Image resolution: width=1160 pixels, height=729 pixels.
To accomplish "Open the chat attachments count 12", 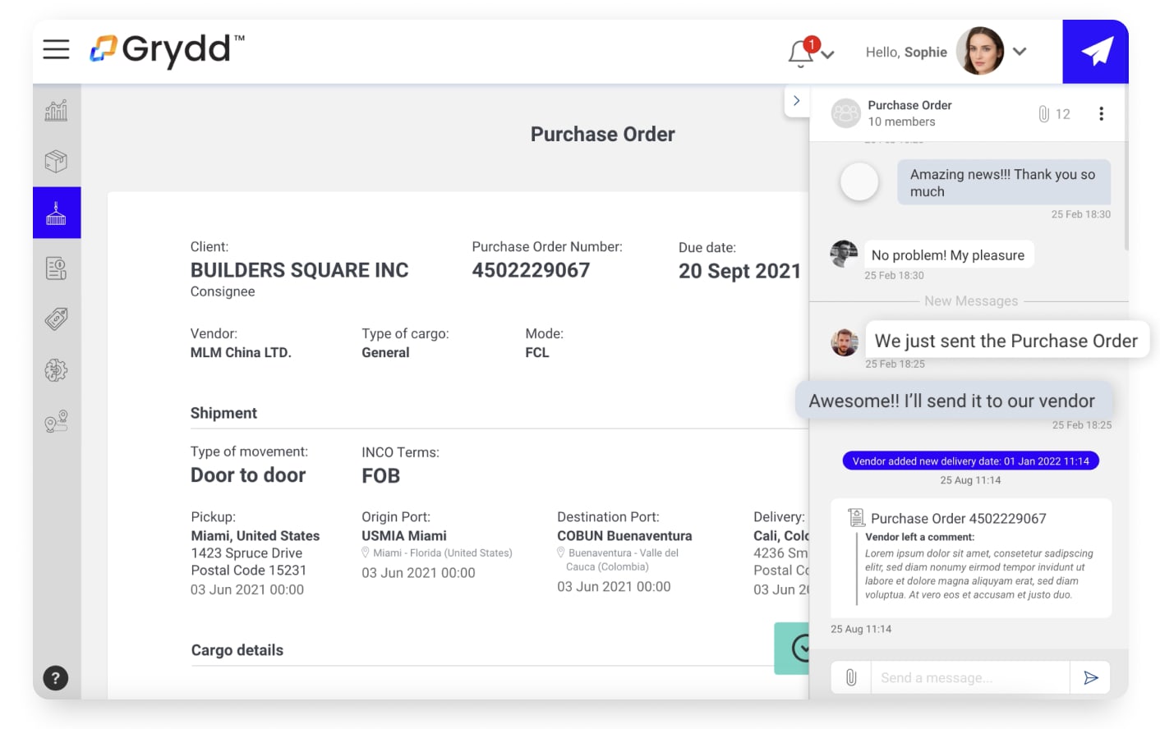I will [x=1054, y=114].
